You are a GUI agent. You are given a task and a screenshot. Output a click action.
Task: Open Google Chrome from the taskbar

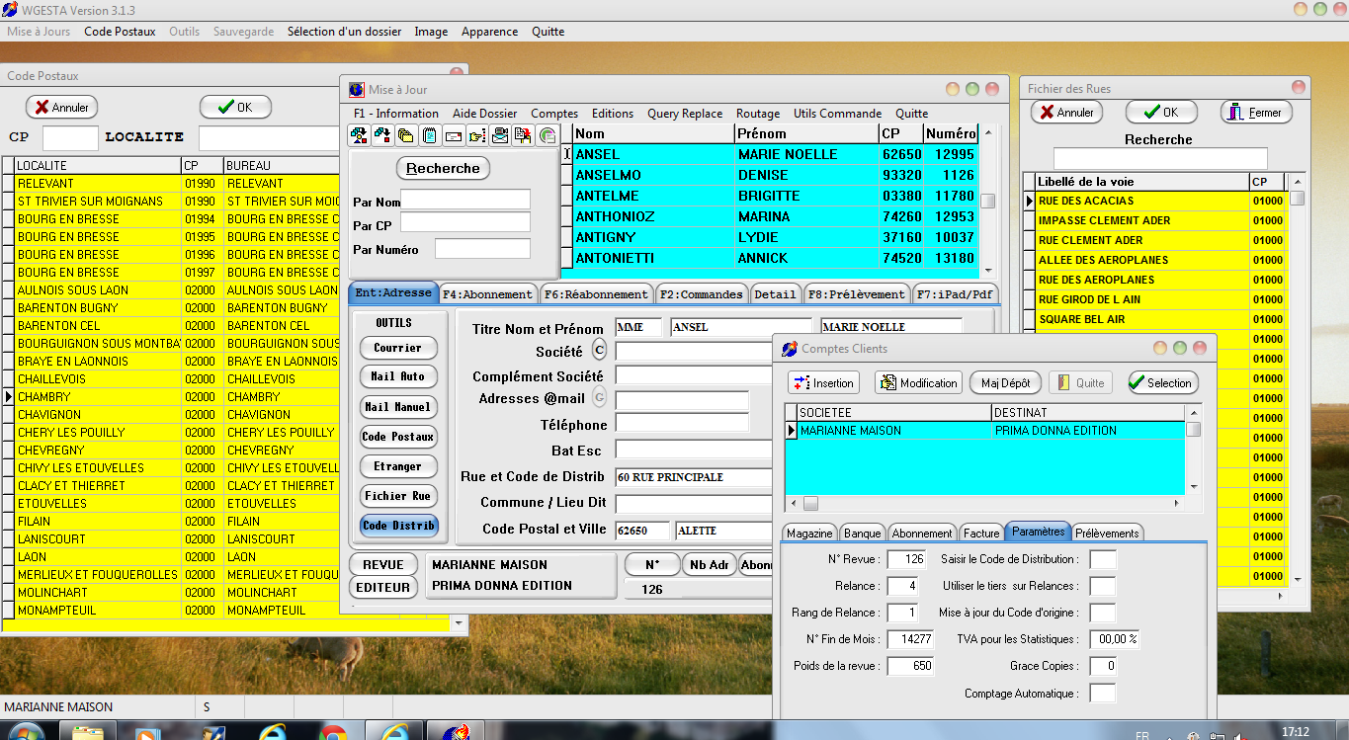click(x=333, y=733)
